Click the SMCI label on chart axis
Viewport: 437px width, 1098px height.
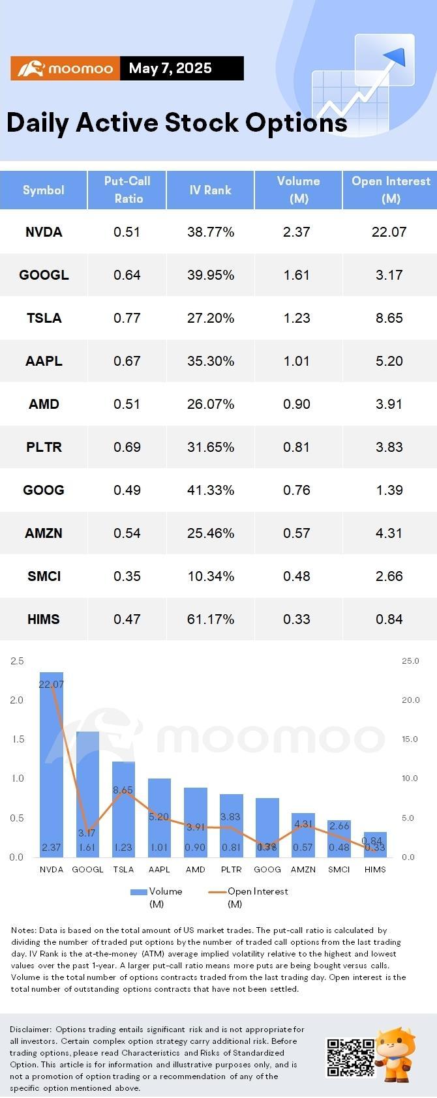(x=339, y=869)
